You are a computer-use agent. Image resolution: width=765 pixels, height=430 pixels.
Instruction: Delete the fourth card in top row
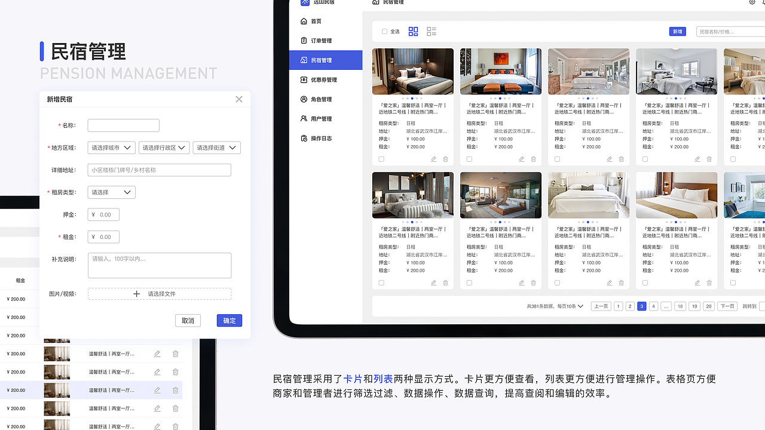coord(709,159)
